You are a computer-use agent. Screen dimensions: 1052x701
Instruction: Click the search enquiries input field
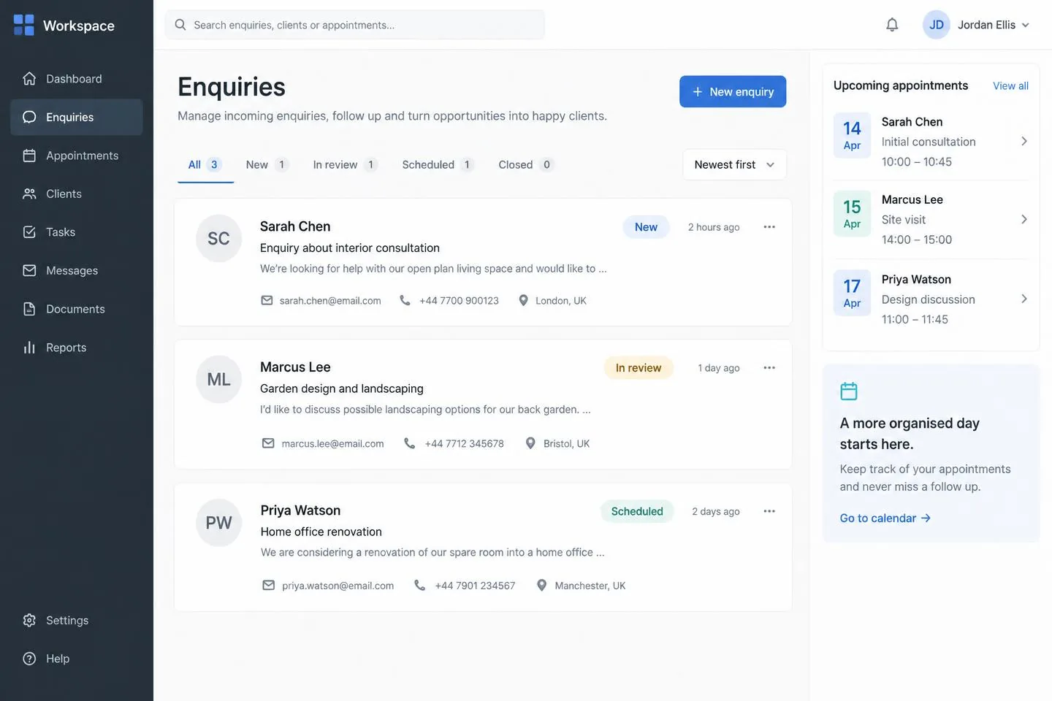pos(355,25)
